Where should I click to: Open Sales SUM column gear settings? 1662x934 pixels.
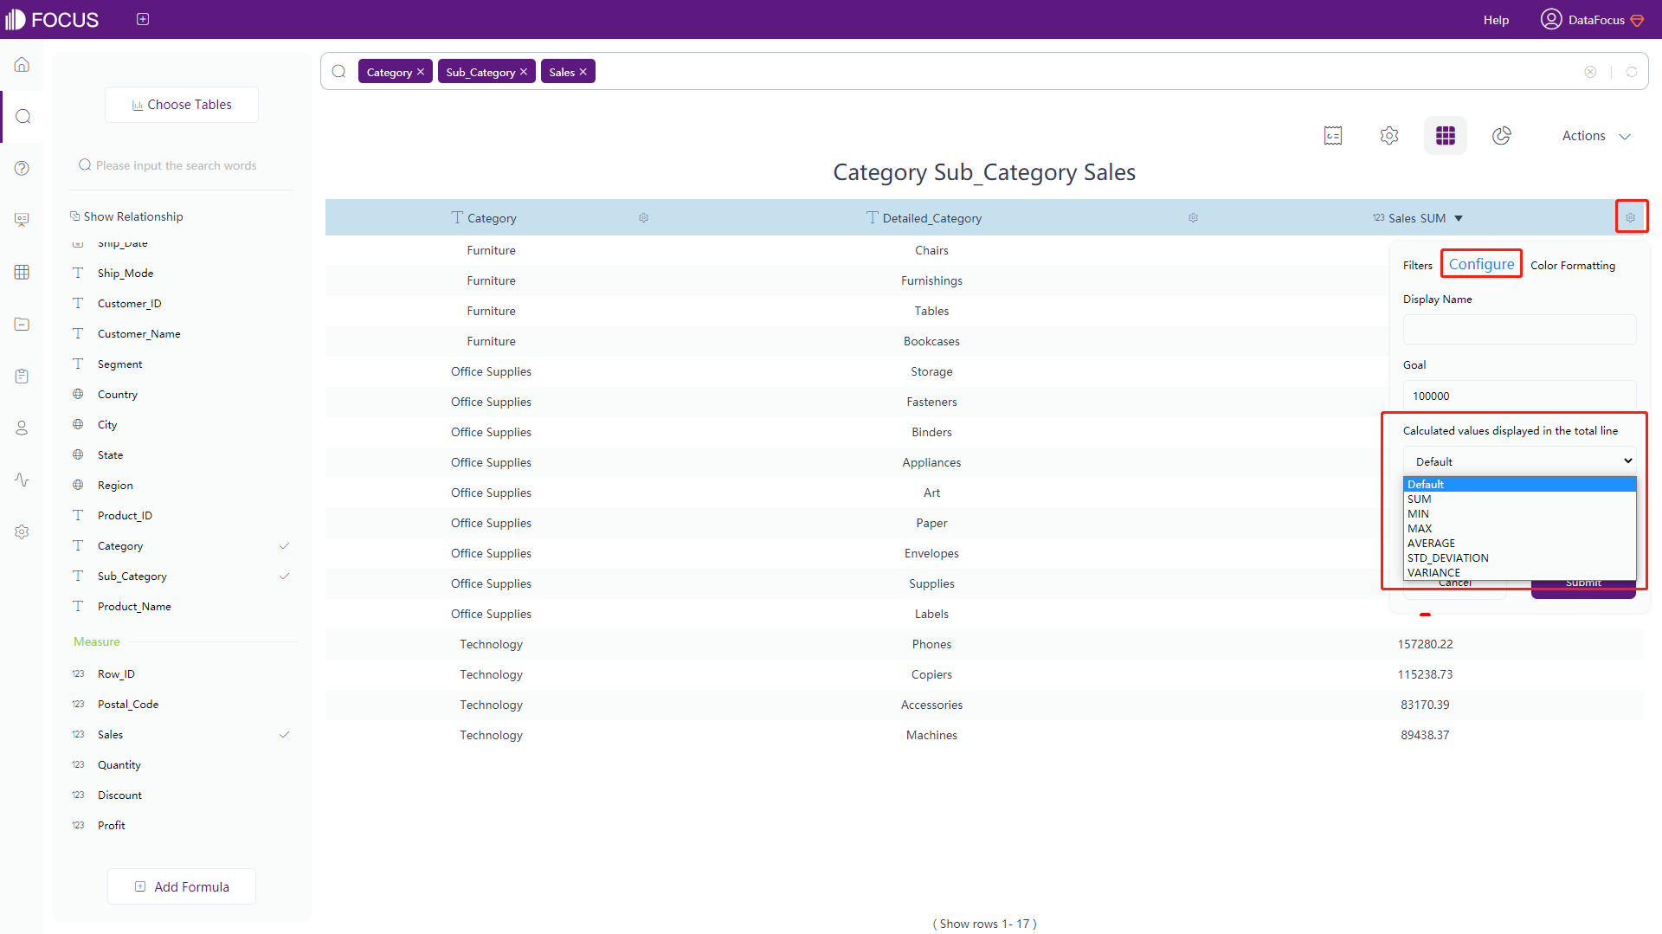[1630, 218]
